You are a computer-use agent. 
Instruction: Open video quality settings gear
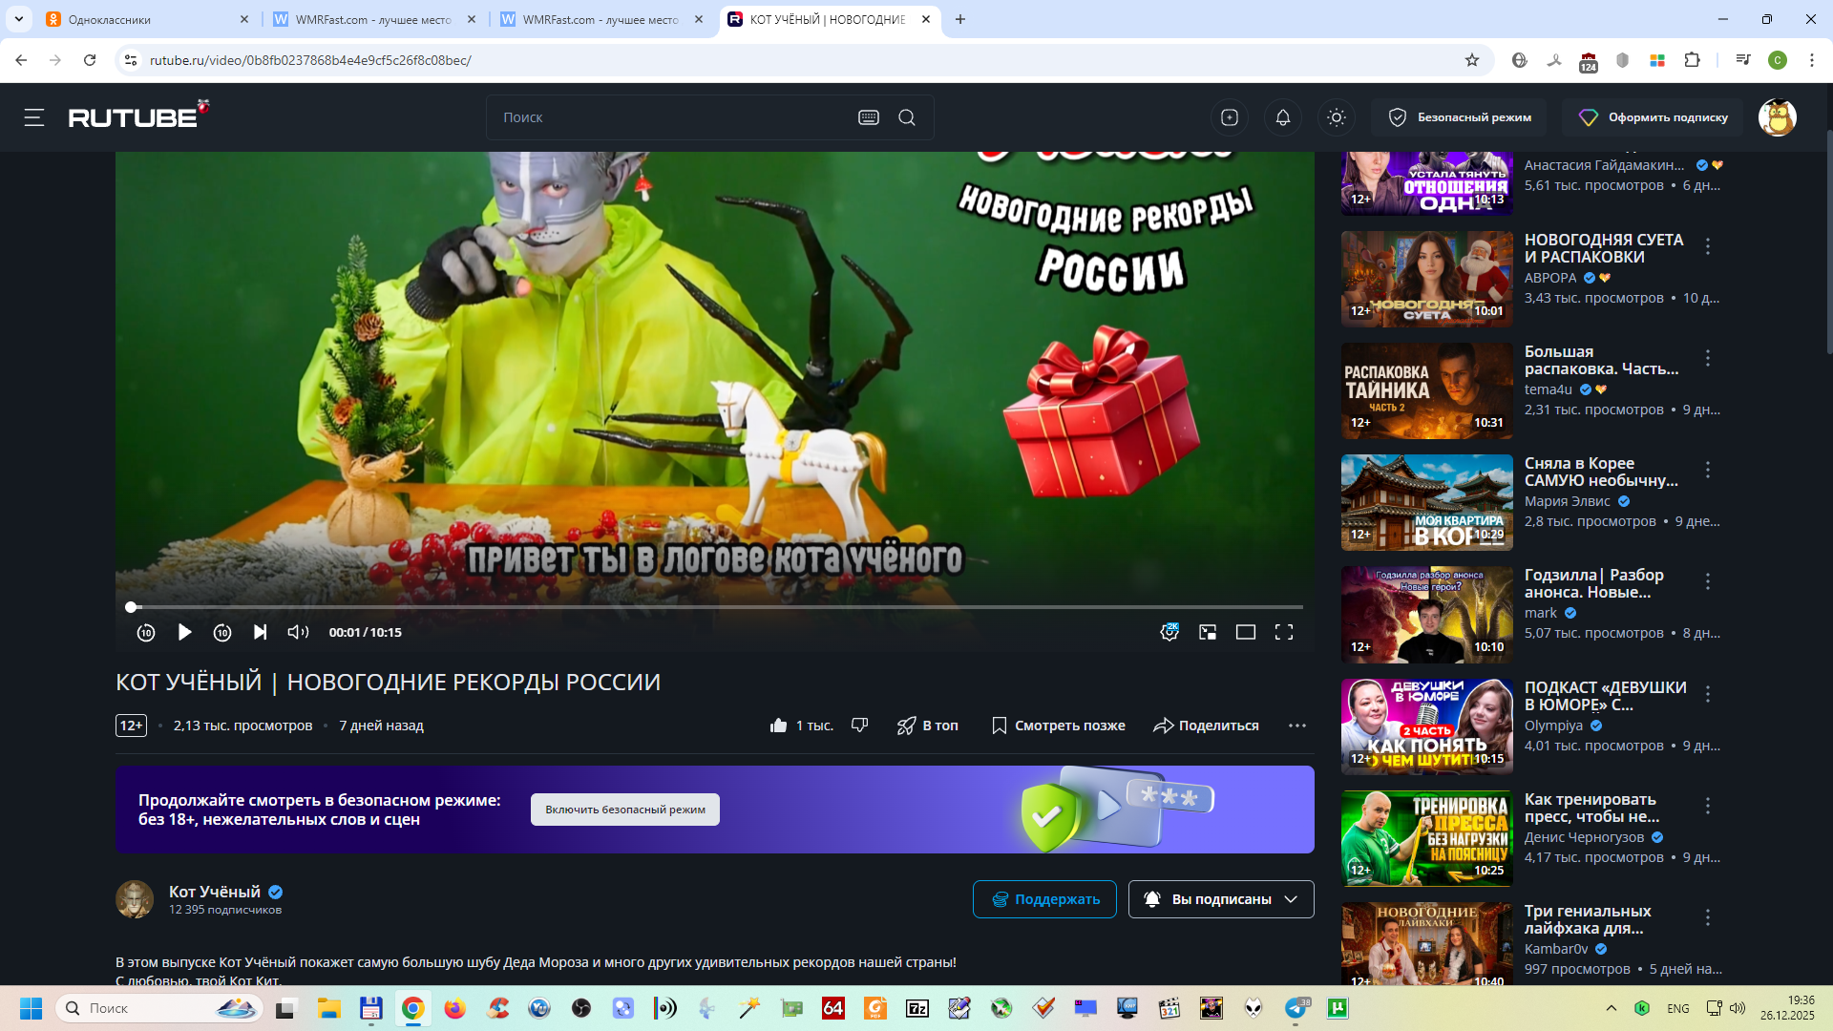pyautogui.click(x=1169, y=632)
